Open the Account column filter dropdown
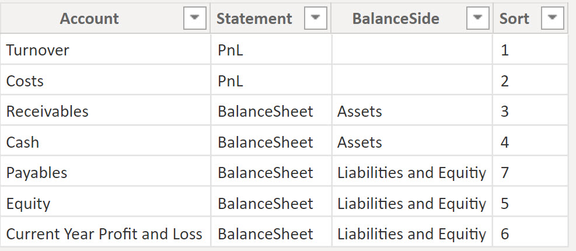Image resolution: width=576 pixels, height=251 pixels. coord(195,18)
